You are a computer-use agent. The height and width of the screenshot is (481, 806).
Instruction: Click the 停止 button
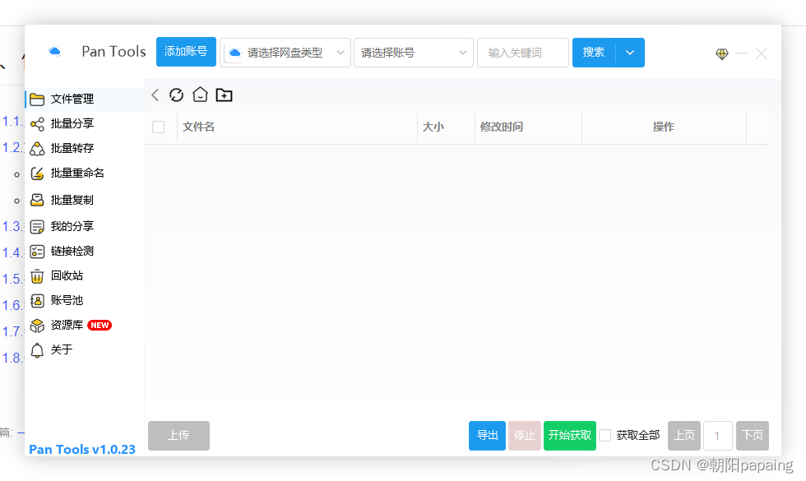coord(525,436)
